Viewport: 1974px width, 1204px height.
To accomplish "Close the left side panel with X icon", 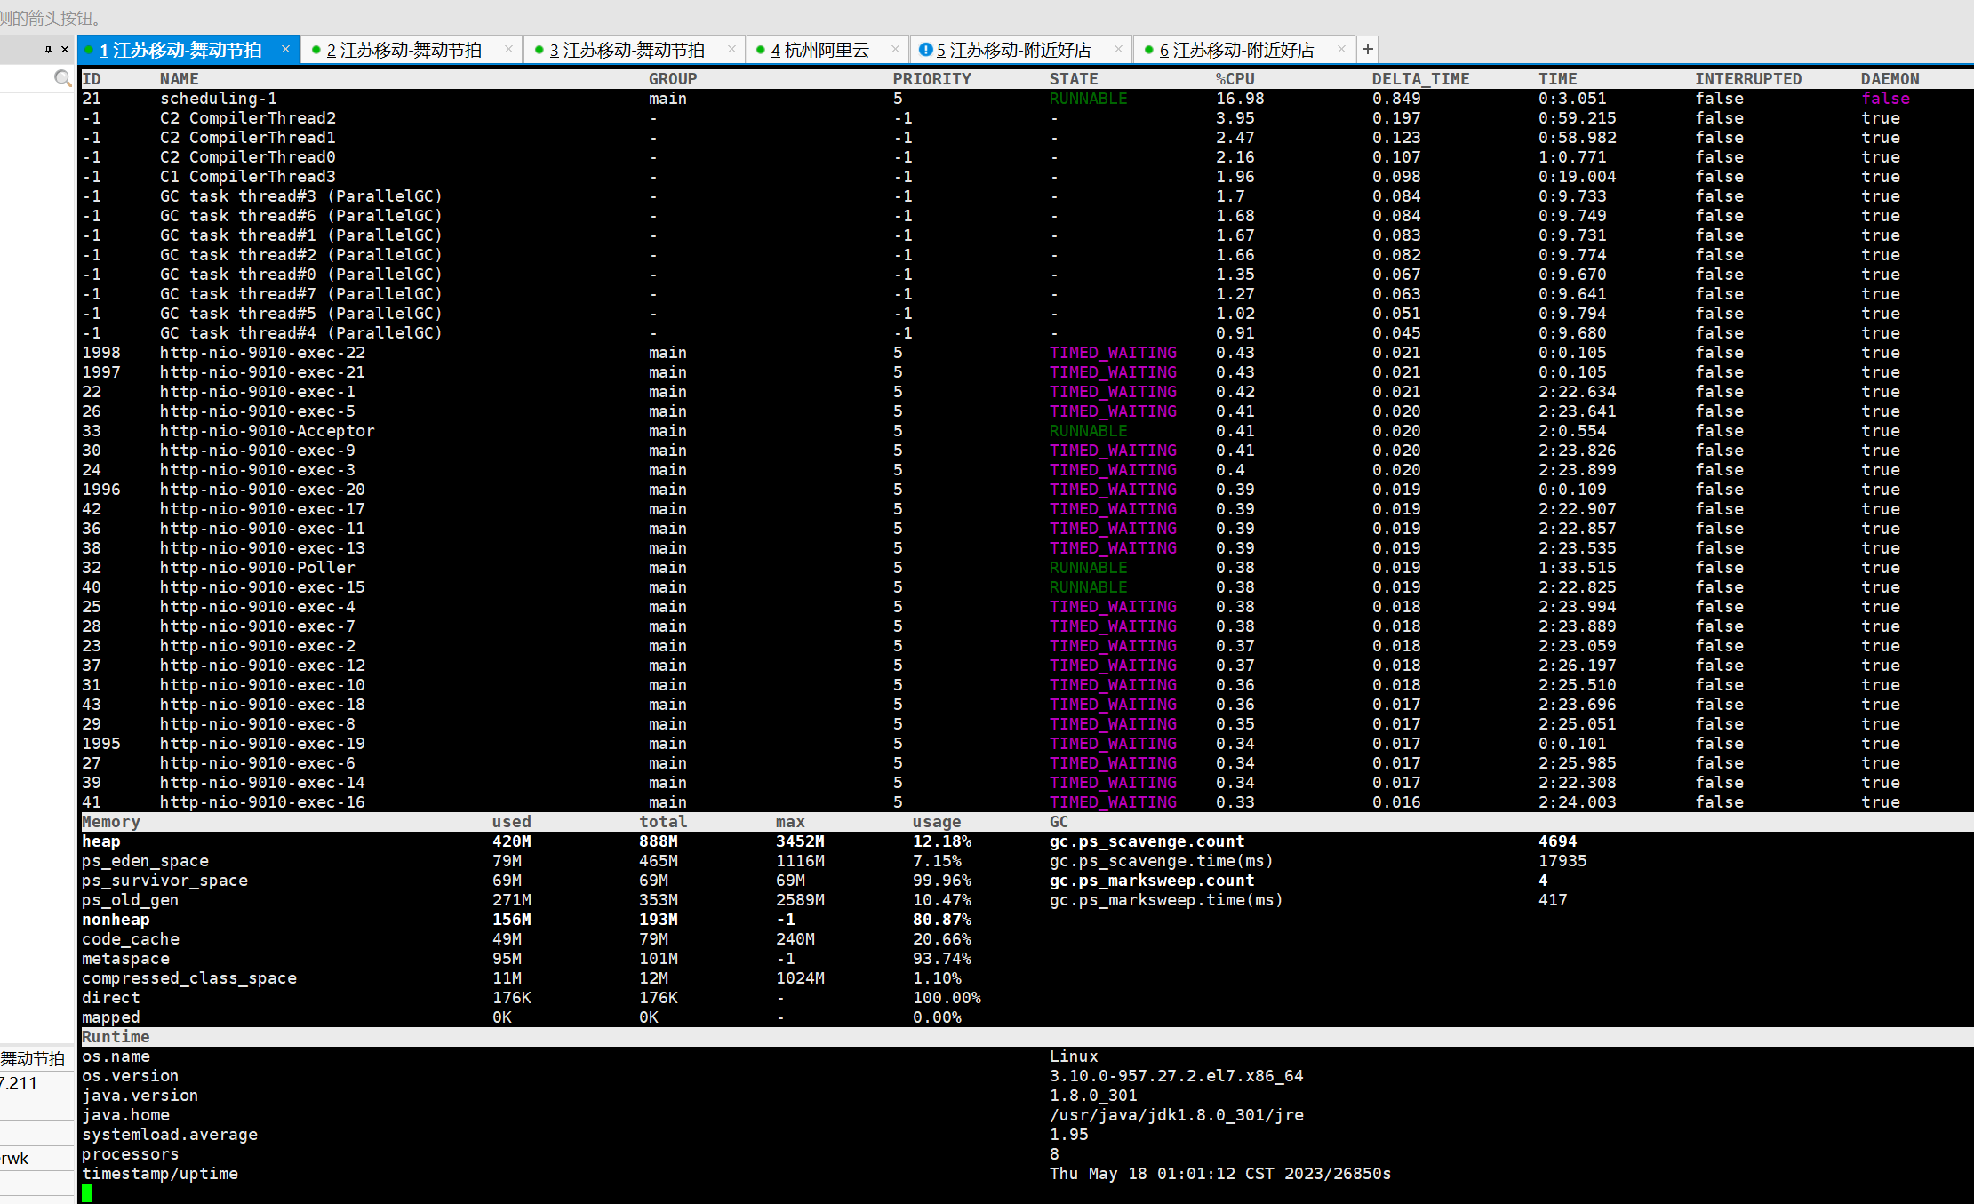I will (65, 50).
